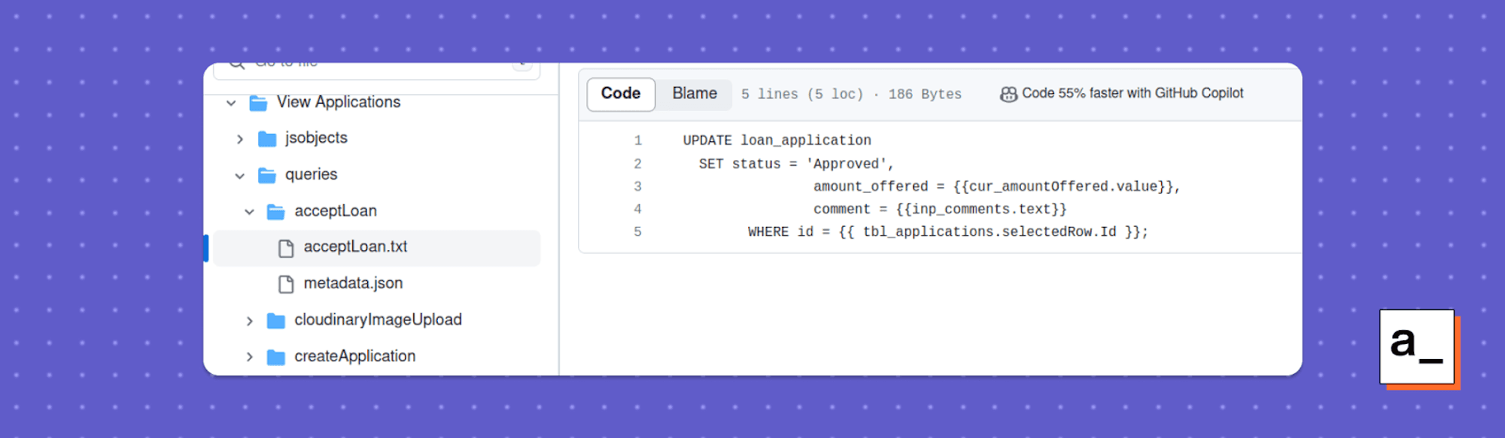Expand the createApplication folder chevron

[x=249, y=357]
